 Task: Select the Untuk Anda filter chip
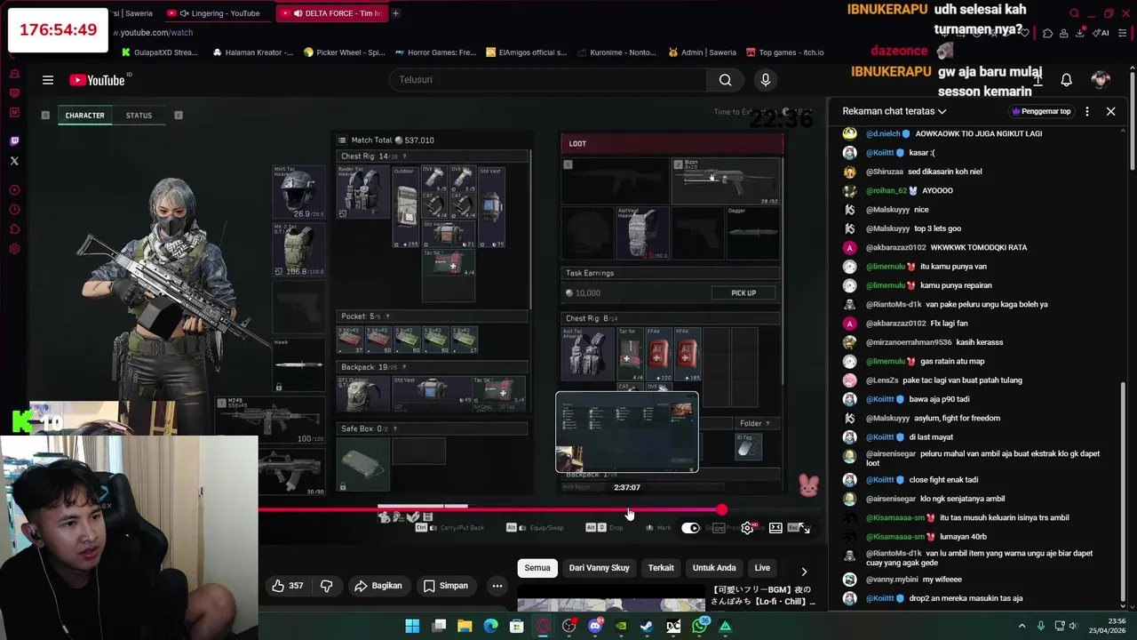coord(714,568)
